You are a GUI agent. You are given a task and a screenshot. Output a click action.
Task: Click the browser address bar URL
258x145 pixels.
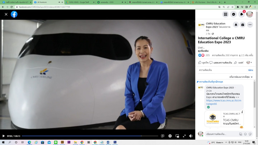click(x=44, y=7)
